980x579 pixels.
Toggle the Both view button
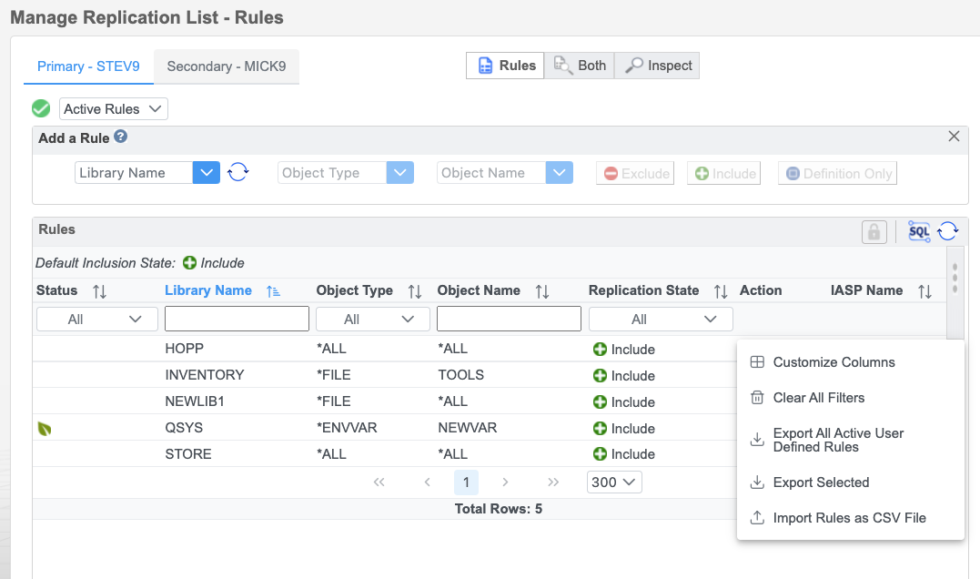click(580, 65)
